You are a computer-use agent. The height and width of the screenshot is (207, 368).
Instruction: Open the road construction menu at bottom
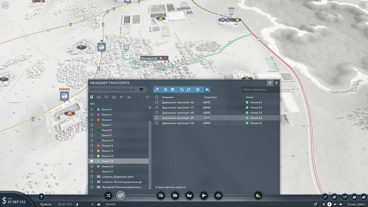pos(160,195)
